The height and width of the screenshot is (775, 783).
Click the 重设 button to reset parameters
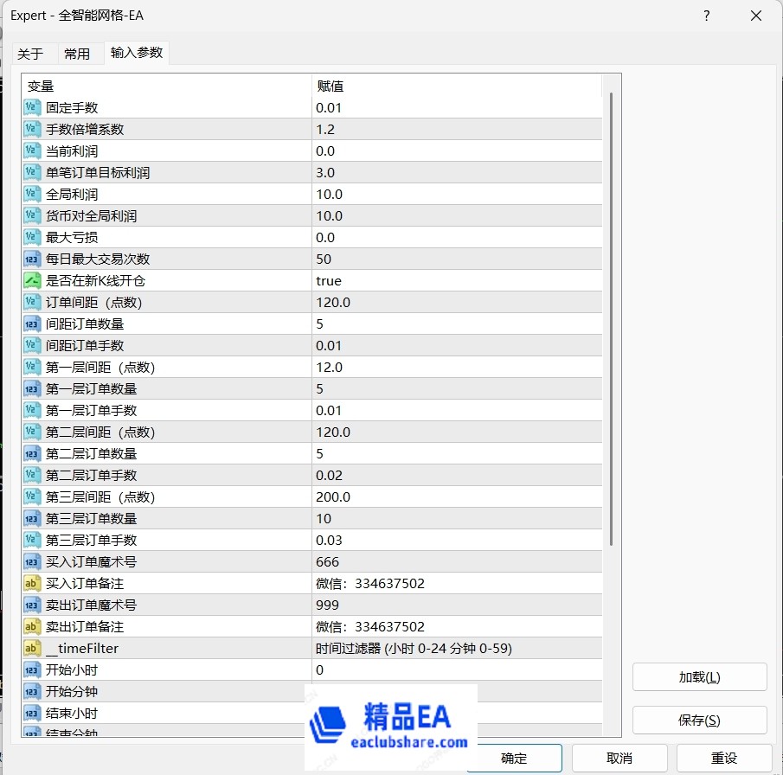[724, 756]
